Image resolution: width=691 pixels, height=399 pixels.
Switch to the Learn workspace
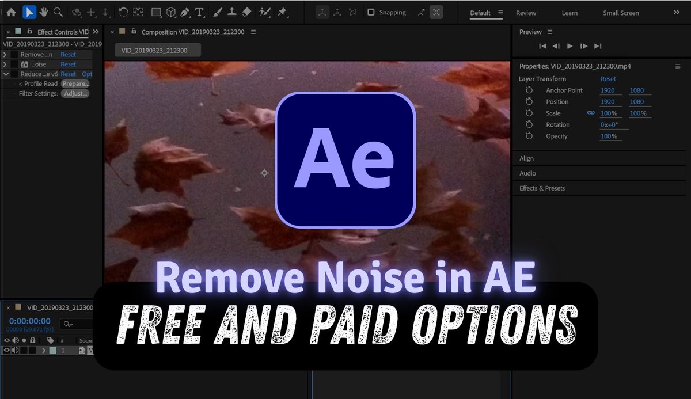[569, 13]
